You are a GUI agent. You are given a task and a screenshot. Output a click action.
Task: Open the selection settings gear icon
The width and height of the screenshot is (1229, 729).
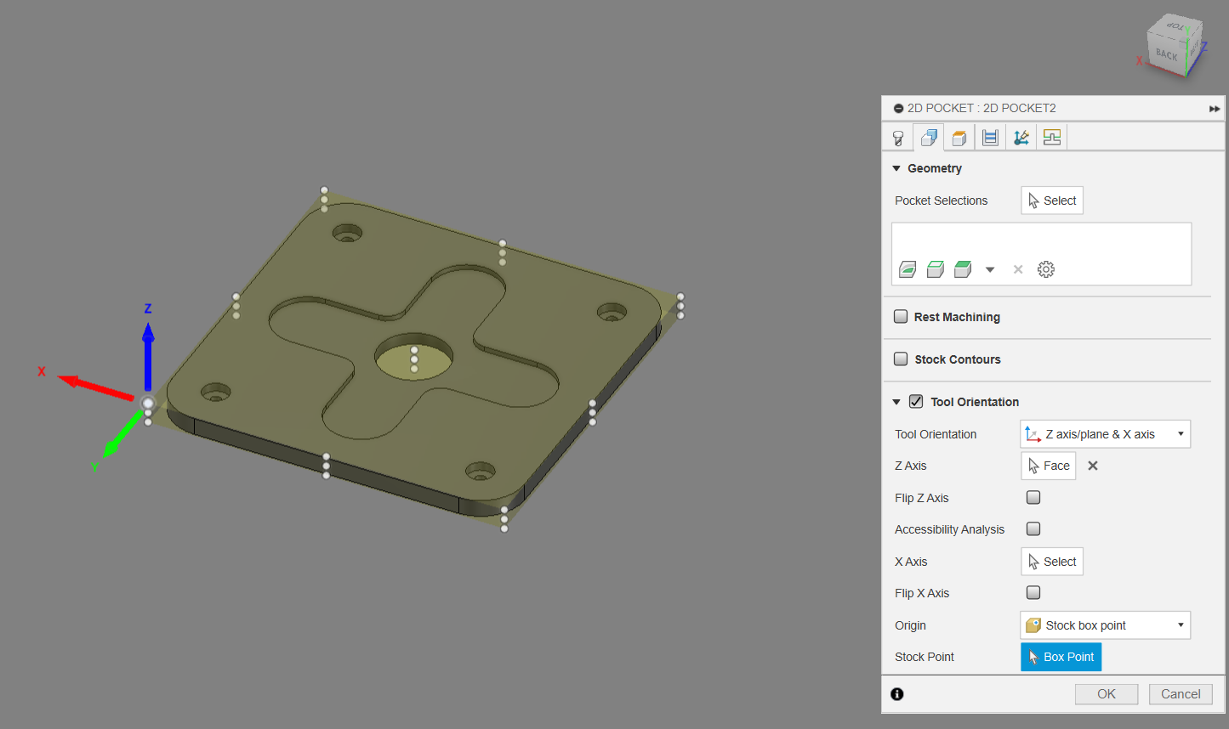pyautogui.click(x=1046, y=269)
